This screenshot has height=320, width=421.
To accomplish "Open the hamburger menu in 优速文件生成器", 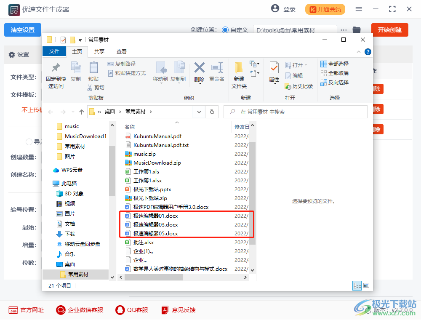I will click(359, 9).
